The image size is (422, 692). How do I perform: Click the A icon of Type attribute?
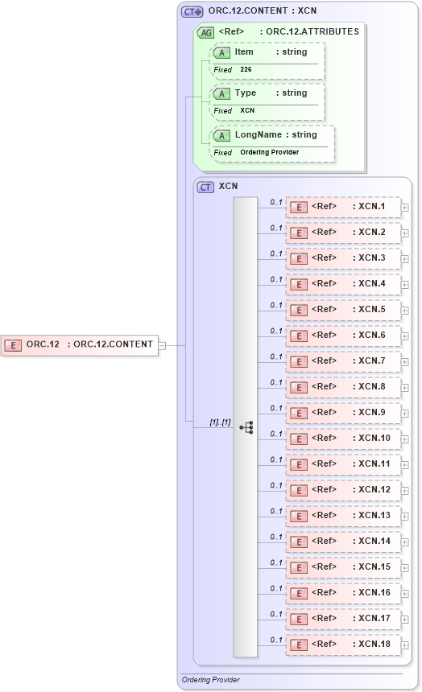(221, 94)
